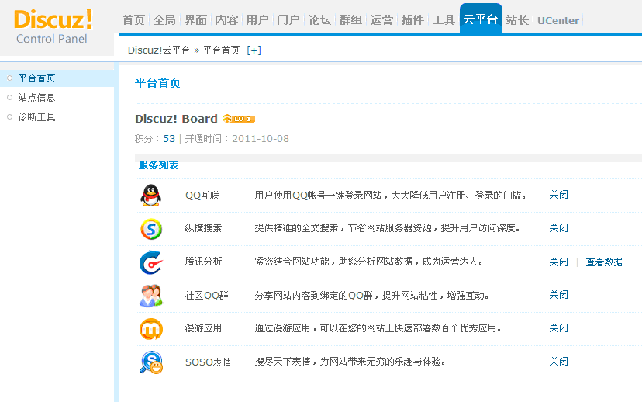This screenshot has height=402, width=642.
Task: Click the SOSO表情 smiley magnifier icon
Action: [151, 362]
